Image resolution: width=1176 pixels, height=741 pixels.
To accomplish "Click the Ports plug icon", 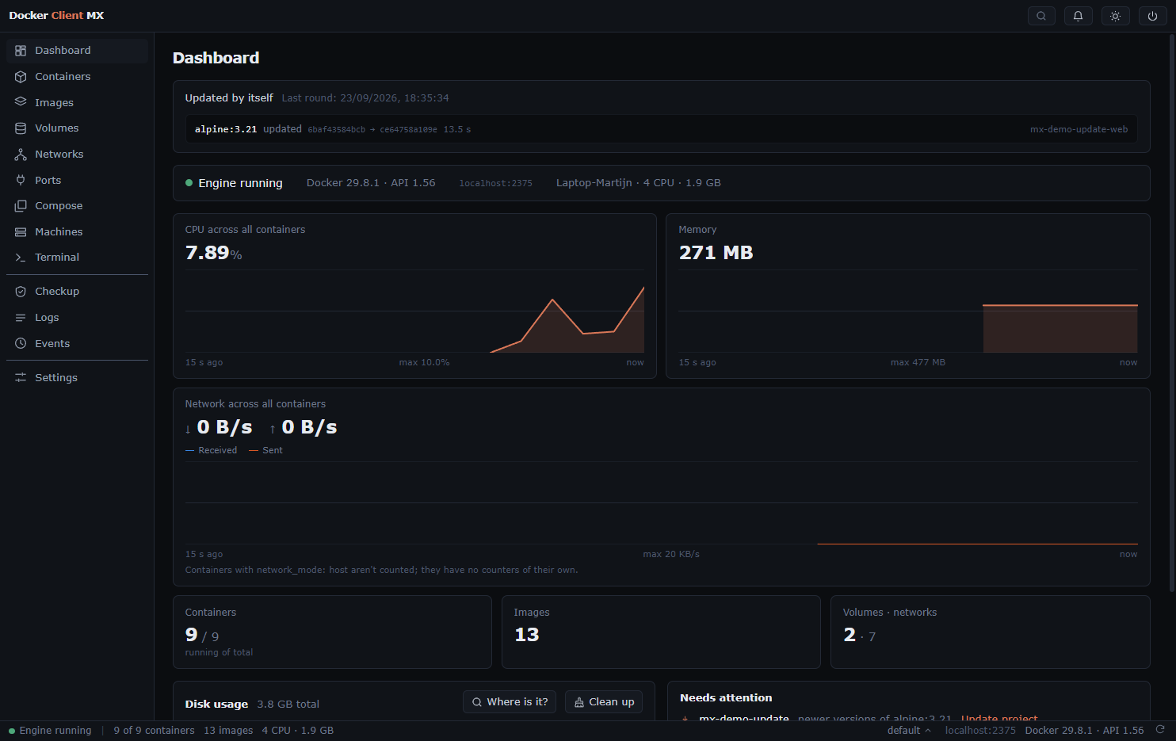I will 21,180.
